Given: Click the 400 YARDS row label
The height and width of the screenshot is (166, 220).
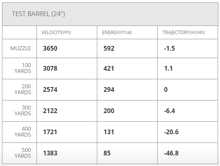Looking at the screenshot, I should (x=23, y=132).
